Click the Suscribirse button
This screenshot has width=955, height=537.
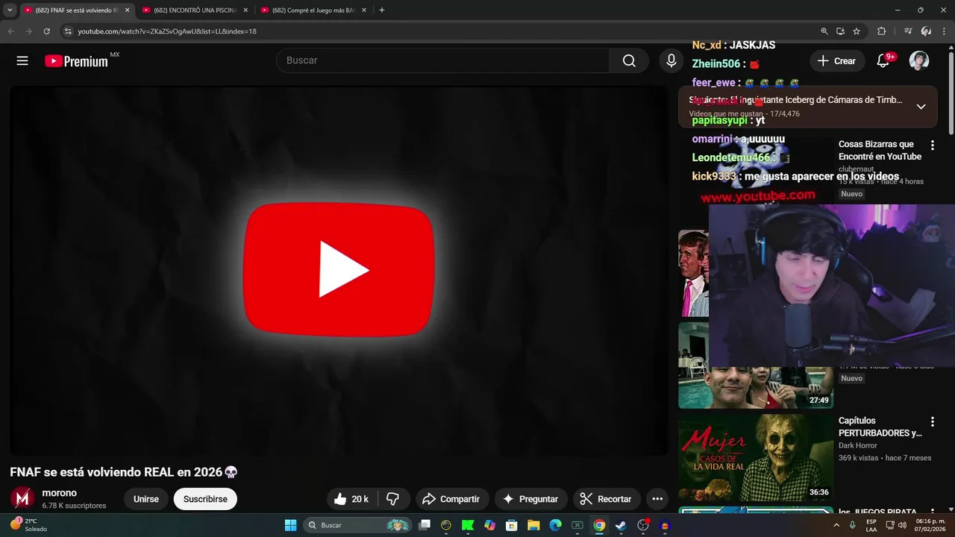click(205, 499)
